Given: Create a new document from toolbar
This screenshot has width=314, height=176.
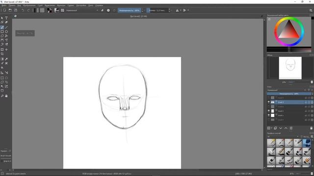Looking at the screenshot, I should tap(4, 10).
